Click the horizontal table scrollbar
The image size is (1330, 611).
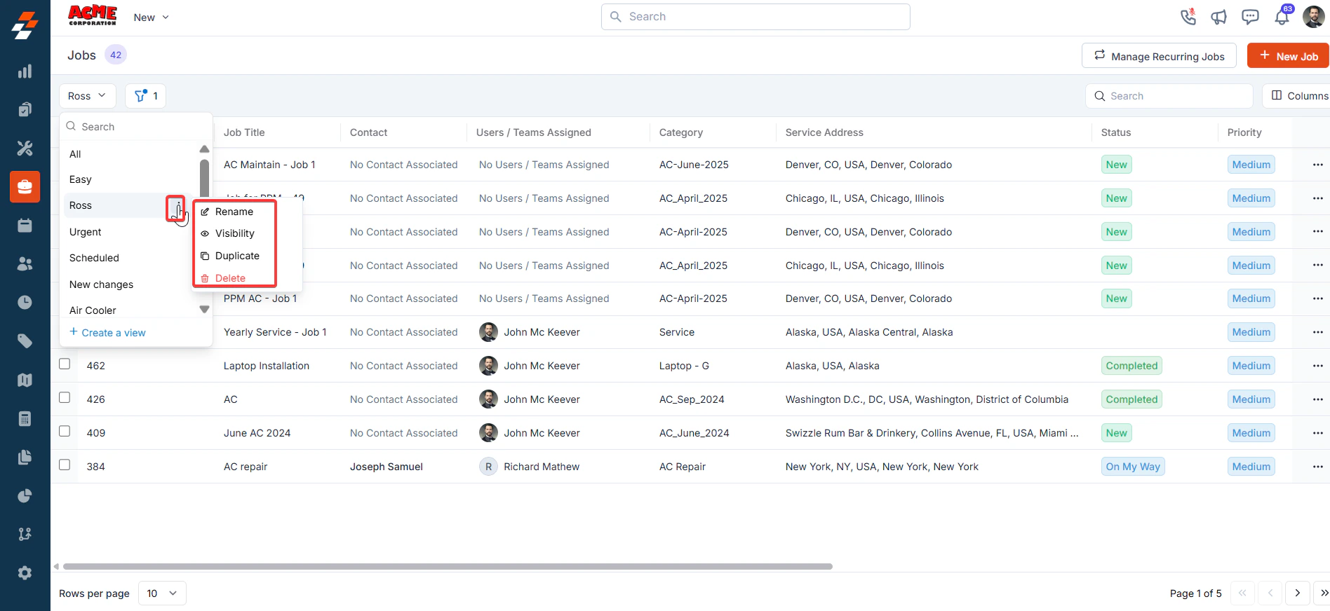point(448,566)
